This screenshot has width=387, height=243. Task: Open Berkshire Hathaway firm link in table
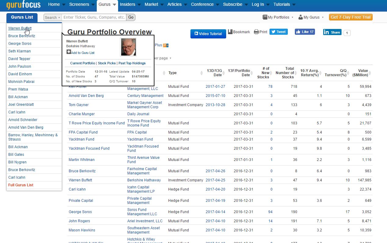coord(144,180)
